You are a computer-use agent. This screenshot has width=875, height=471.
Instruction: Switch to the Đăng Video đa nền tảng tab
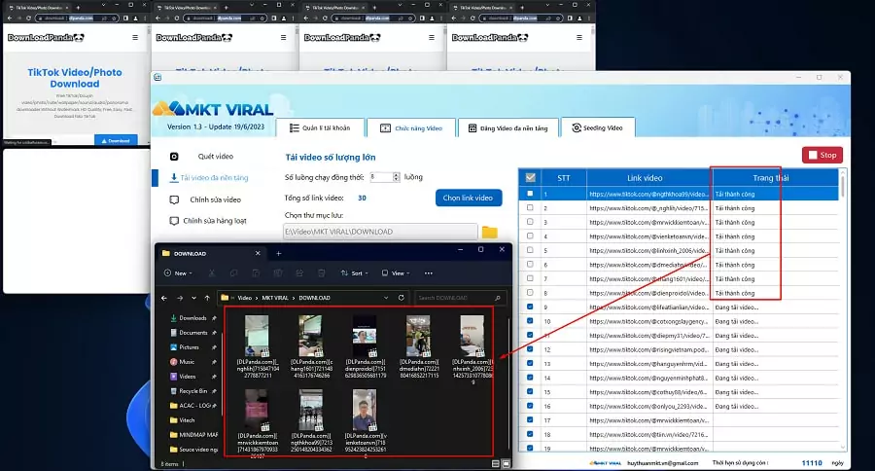507,127
